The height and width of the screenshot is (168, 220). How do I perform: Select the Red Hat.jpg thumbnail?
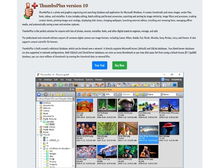tap(169, 129)
